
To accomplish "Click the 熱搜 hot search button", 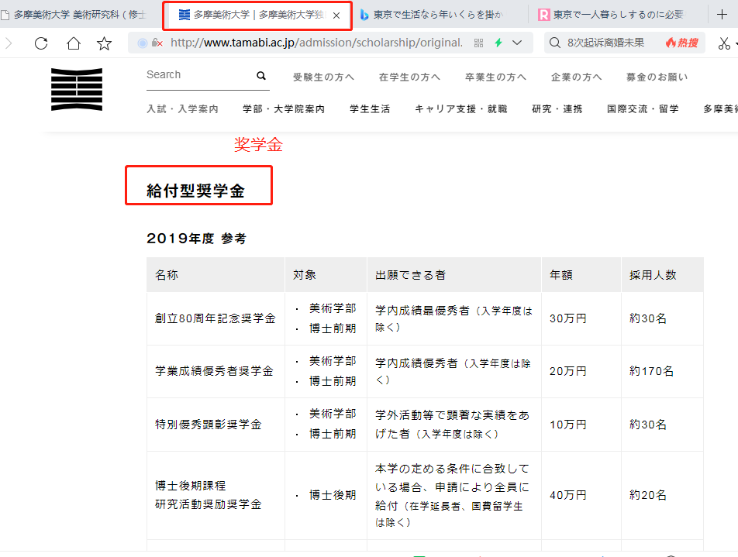I will coord(681,43).
